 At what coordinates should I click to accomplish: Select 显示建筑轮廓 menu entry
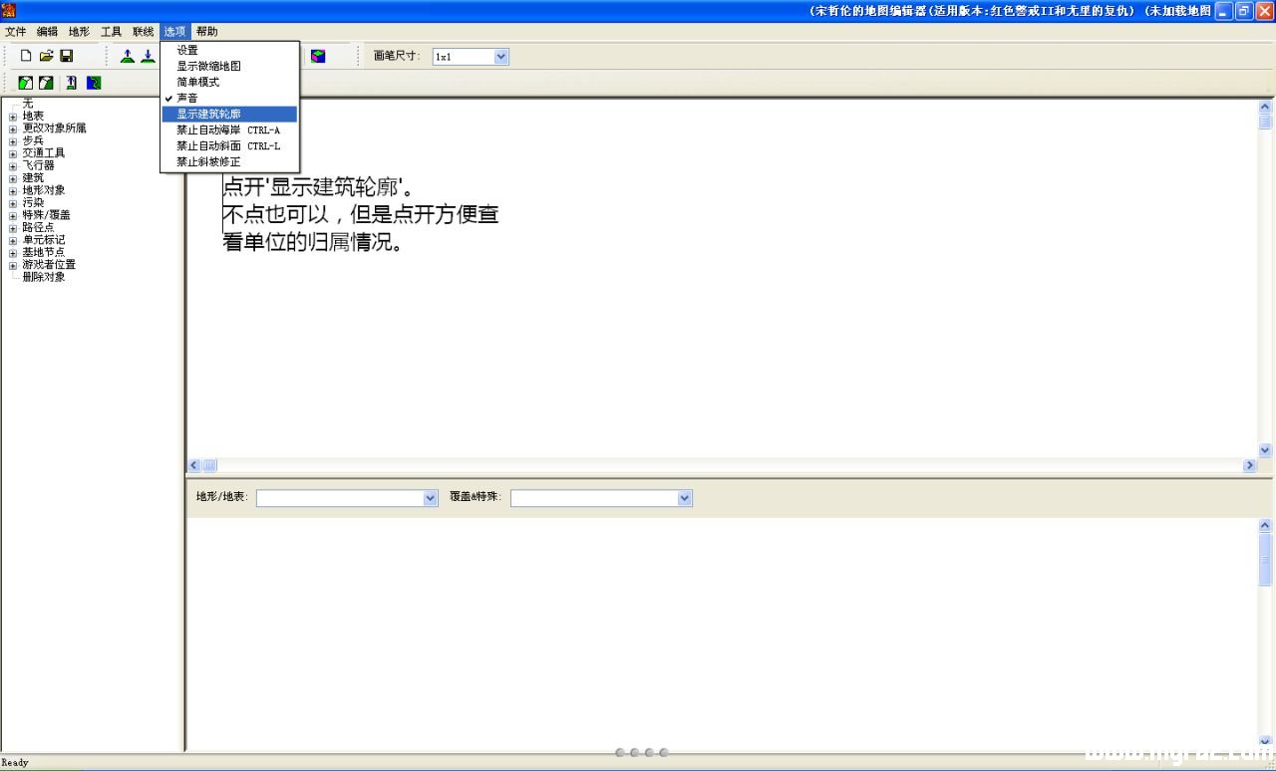click(x=229, y=114)
